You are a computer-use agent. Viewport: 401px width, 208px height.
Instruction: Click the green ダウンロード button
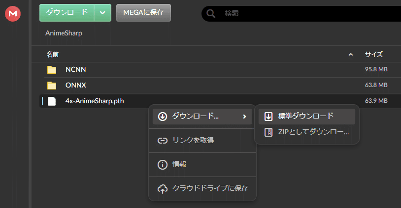[x=67, y=13]
